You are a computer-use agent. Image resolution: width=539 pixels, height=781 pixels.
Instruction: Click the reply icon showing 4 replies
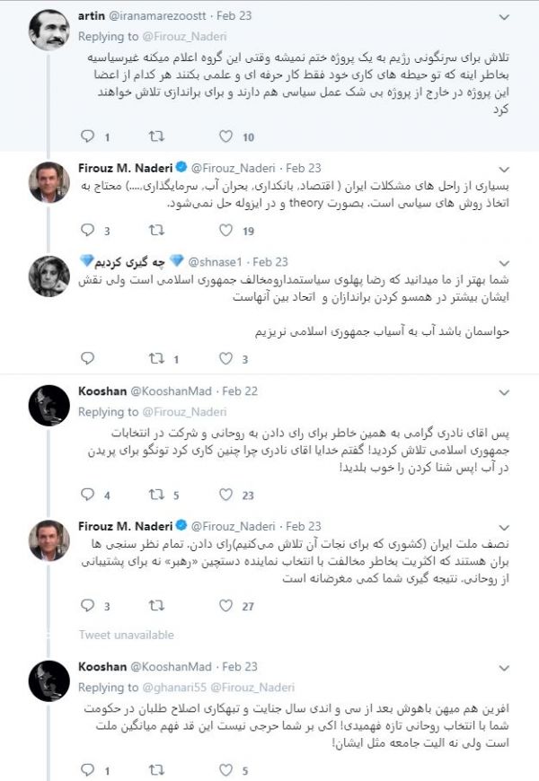click(x=87, y=495)
